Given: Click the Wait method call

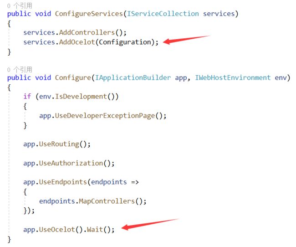Looking at the screenshot, I should 95,230.
